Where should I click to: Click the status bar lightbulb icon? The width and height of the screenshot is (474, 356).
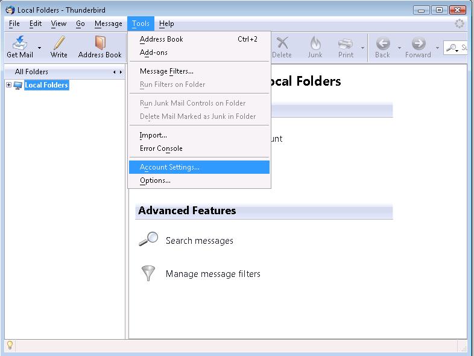(x=10, y=345)
